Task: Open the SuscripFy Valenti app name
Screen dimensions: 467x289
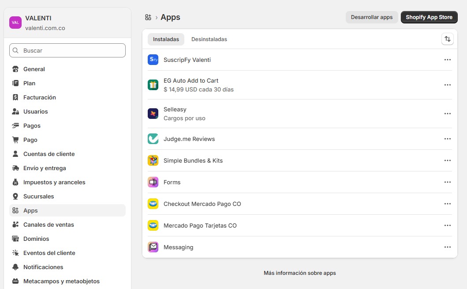Action: [x=187, y=60]
